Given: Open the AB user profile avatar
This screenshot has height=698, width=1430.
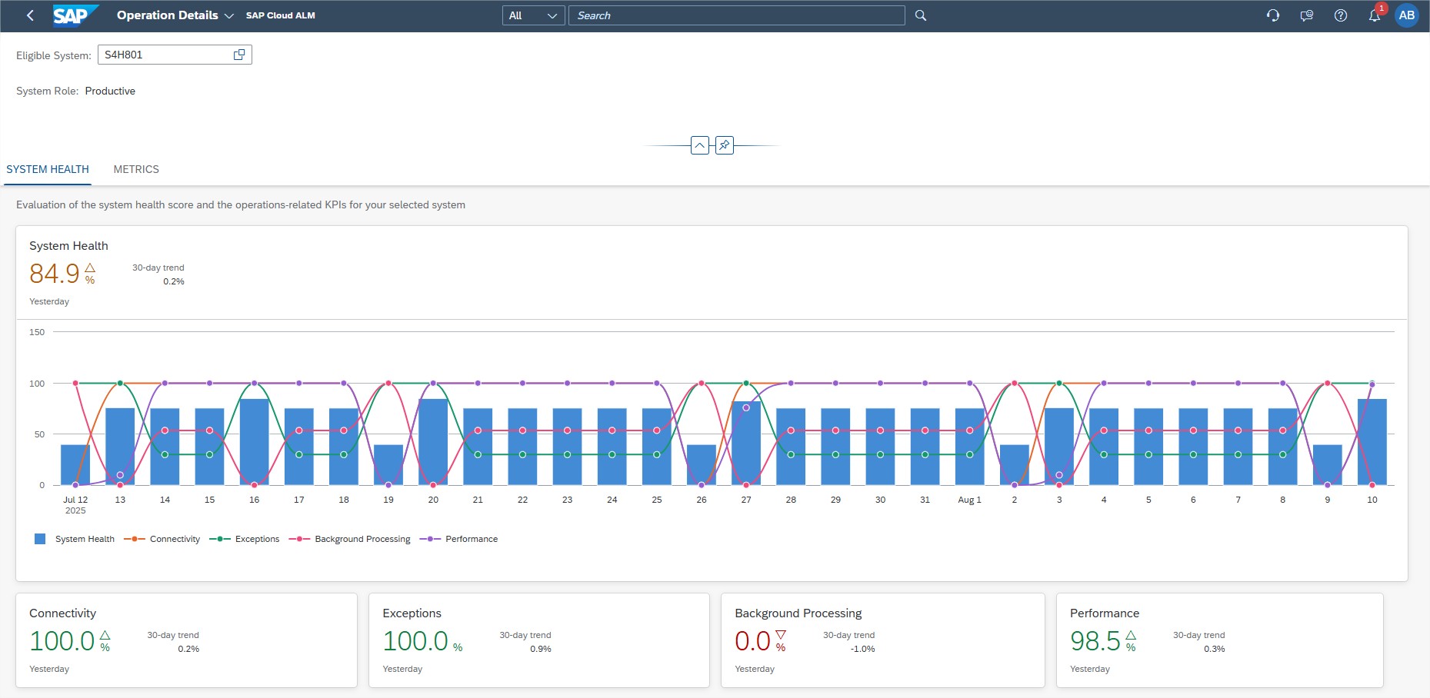Looking at the screenshot, I should (x=1407, y=15).
